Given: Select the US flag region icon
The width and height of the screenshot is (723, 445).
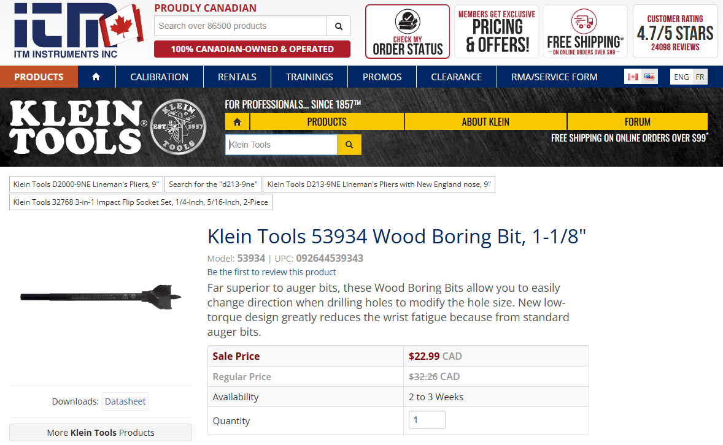Looking at the screenshot, I should point(649,77).
